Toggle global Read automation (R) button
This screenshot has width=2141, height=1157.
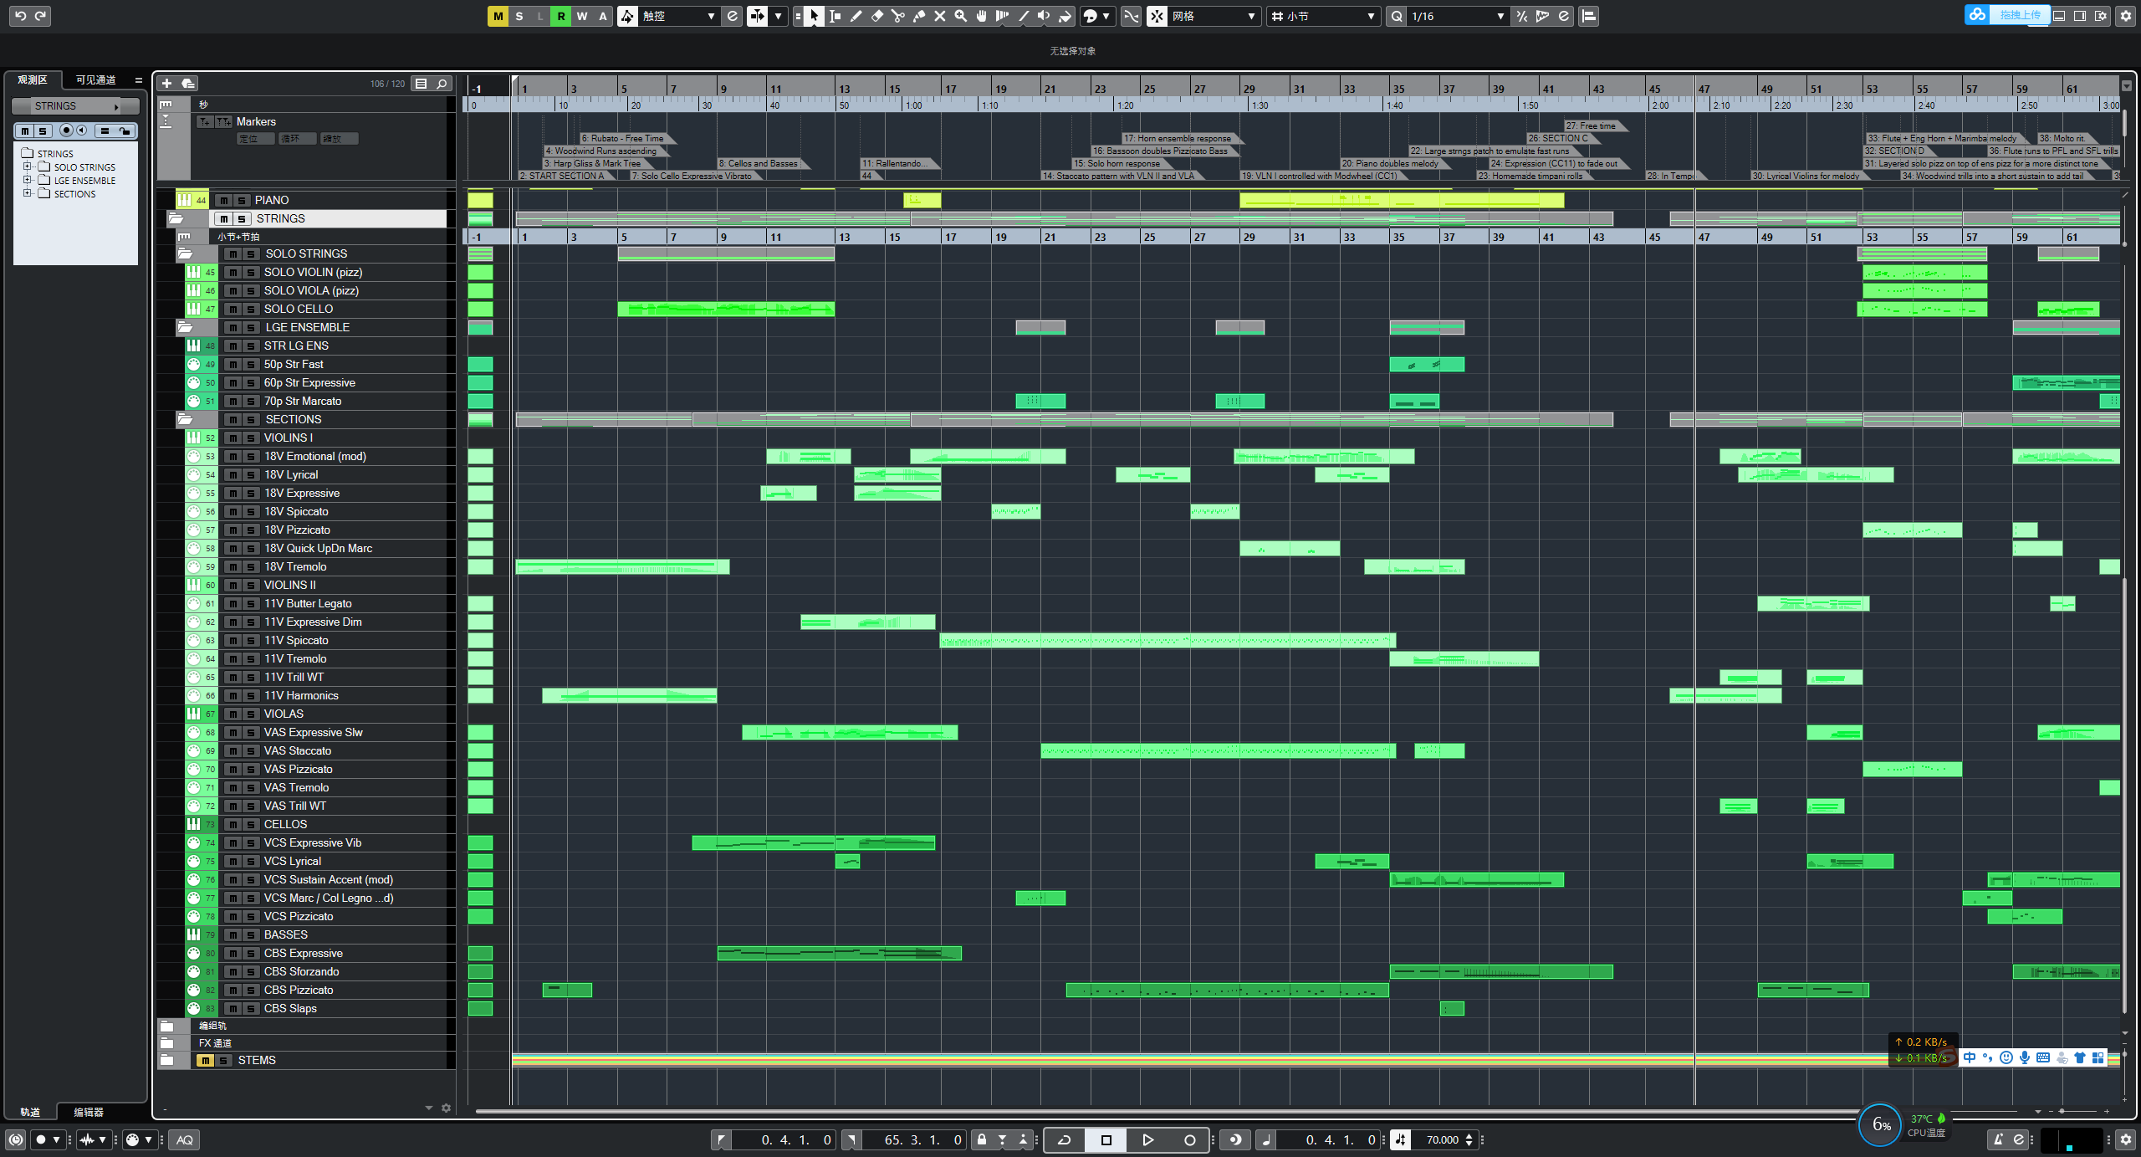tap(560, 16)
